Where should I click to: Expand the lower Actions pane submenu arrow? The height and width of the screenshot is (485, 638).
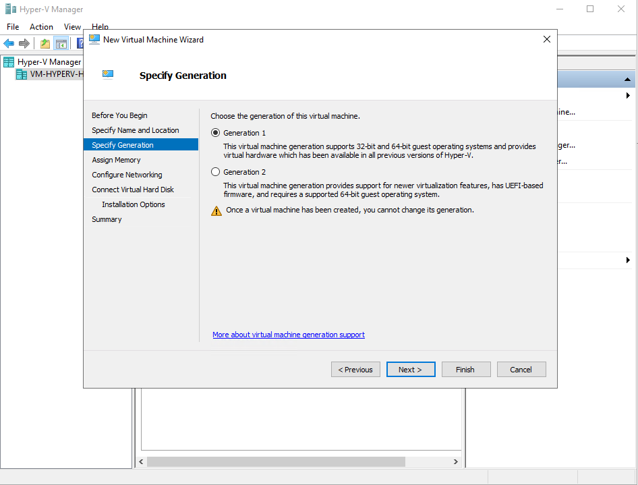click(628, 260)
